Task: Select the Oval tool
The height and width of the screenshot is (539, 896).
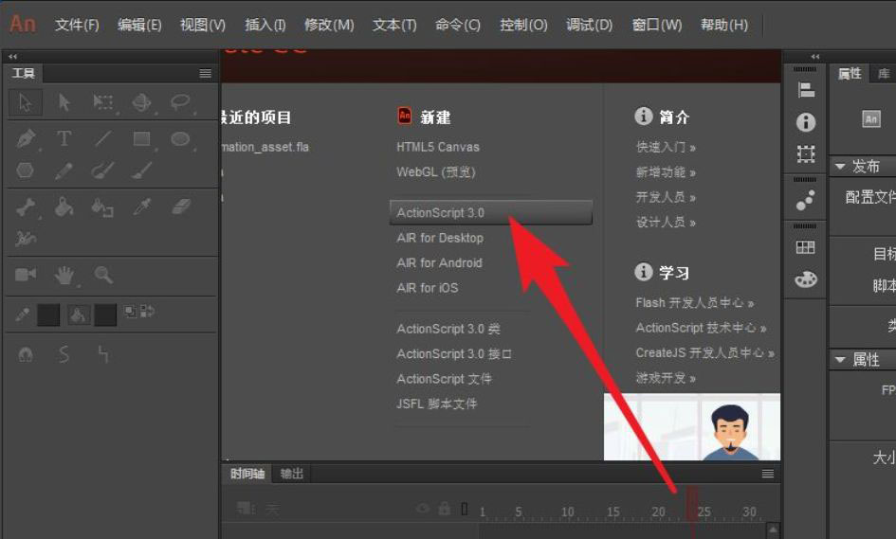Action: pos(180,138)
